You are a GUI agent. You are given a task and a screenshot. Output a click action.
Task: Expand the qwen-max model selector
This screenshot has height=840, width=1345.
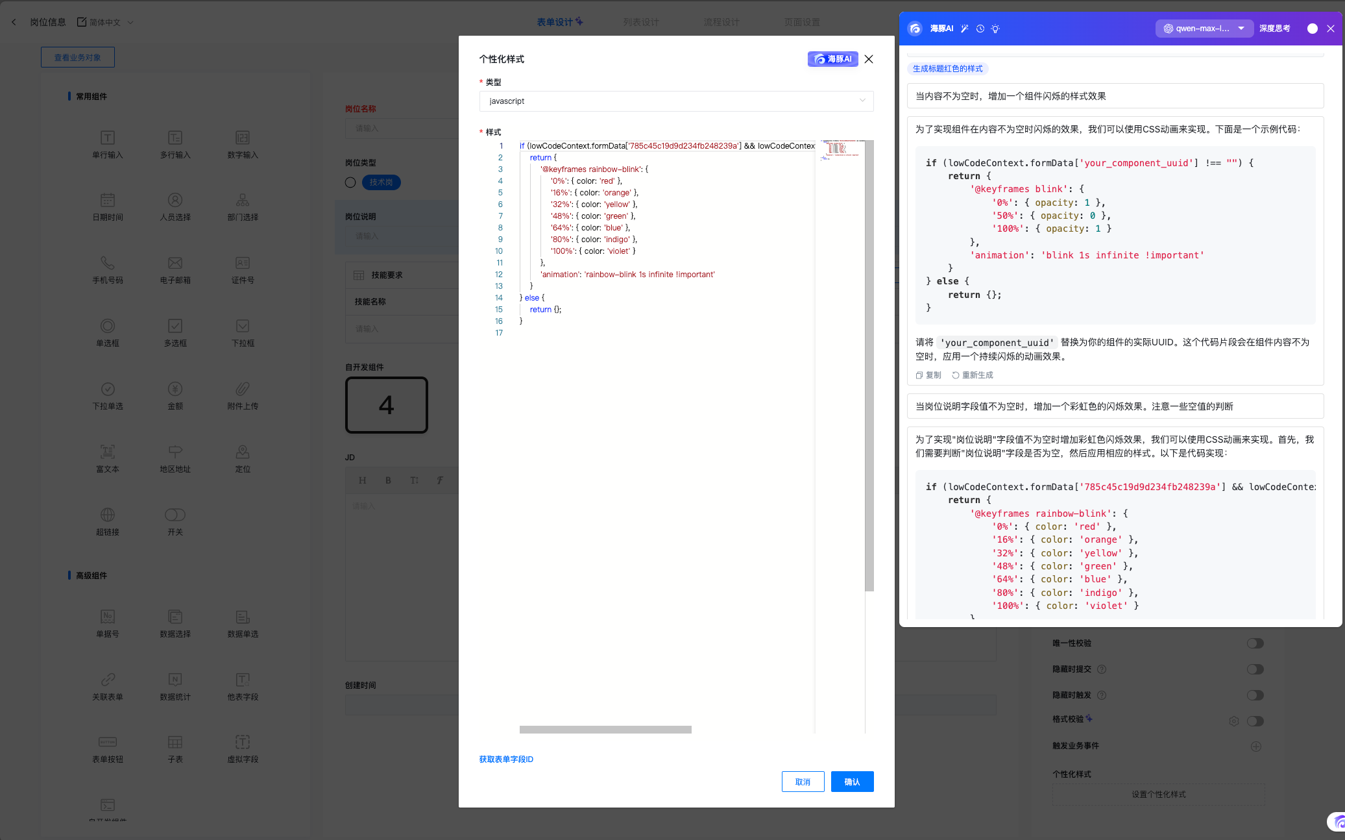pos(1204,29)
